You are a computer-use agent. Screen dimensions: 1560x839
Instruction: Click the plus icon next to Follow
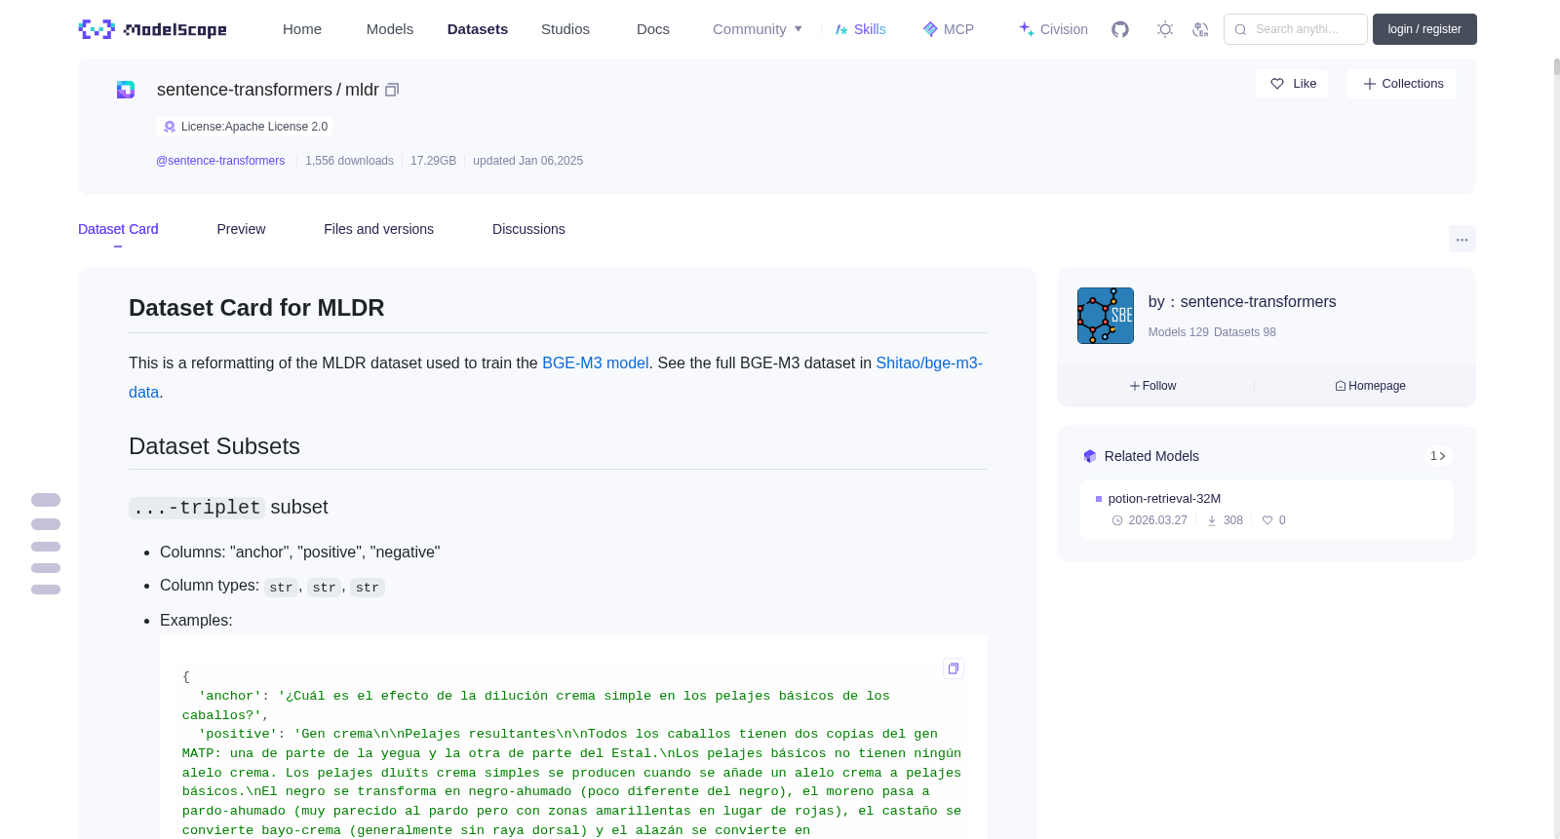click(1135, 386)
